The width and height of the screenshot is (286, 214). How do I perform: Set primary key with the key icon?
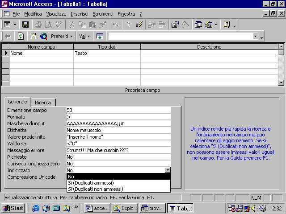click(129, 25)
